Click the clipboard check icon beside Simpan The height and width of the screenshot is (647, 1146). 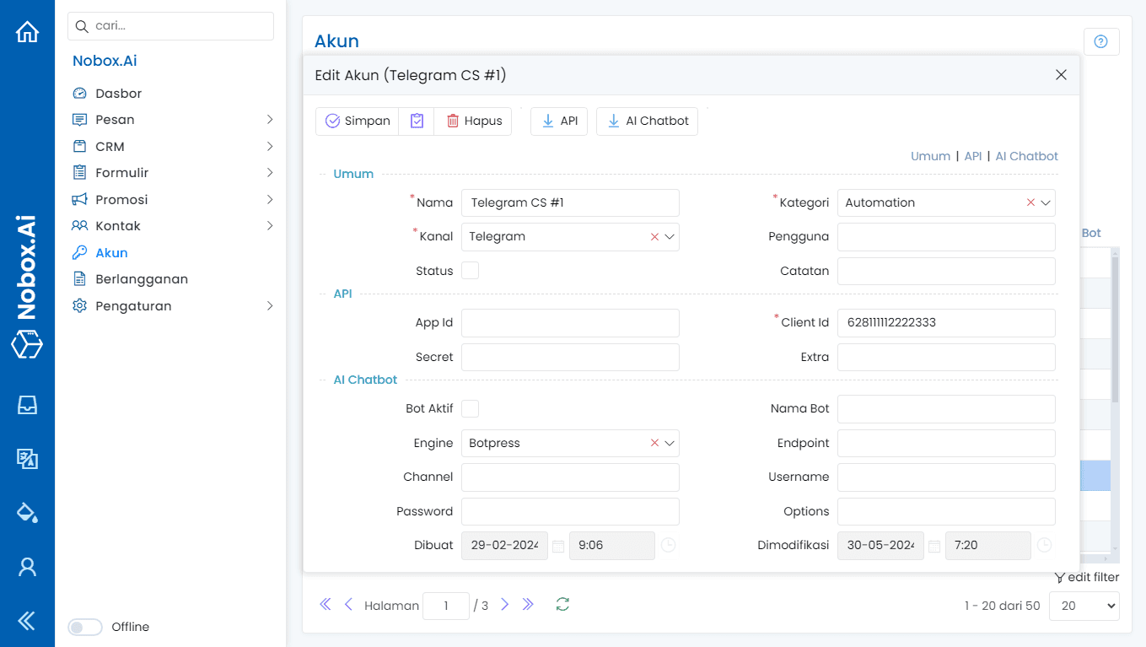tap(417, 121)
